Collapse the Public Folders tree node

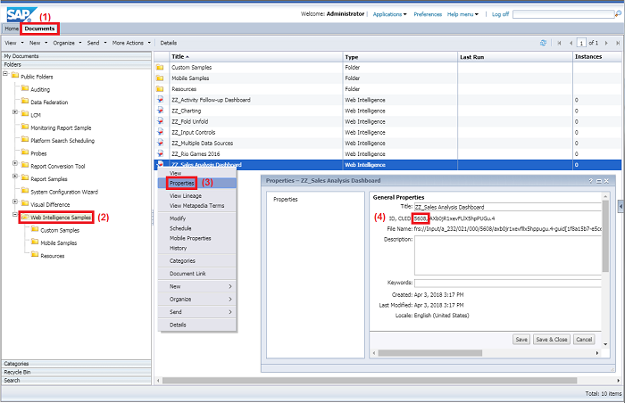[x=5, y=76]
